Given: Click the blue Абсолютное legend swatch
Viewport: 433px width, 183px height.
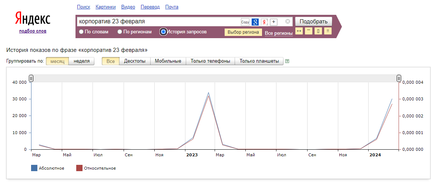Looking at the screenshot, I should pyautogui.click(x=34, y=168).
